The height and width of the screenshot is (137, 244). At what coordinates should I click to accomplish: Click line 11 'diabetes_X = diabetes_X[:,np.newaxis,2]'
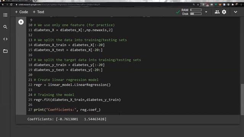pos(73,30)
